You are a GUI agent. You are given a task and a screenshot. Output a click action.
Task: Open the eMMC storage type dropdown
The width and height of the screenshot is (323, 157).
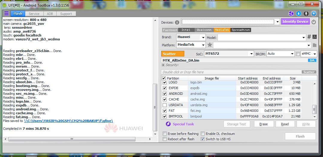[315, 54]
